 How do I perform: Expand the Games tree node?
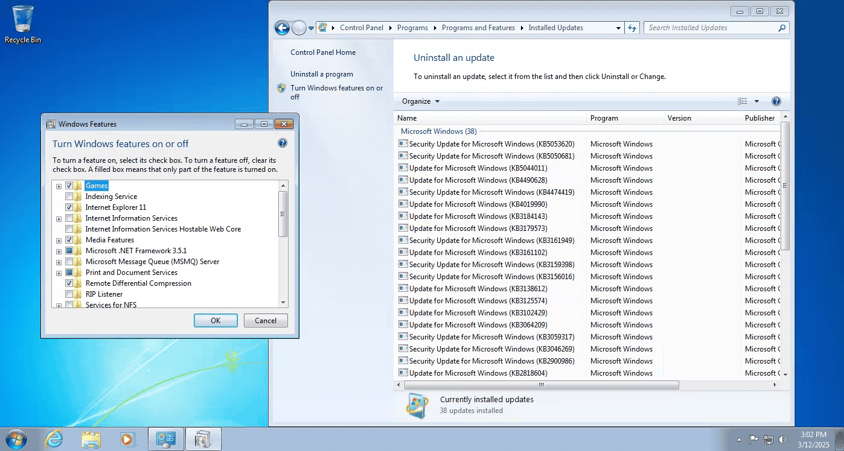(x=59, y=186)
